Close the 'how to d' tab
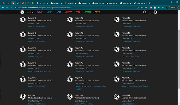Viewport: 180px width, 105px height. coord(103,3)
